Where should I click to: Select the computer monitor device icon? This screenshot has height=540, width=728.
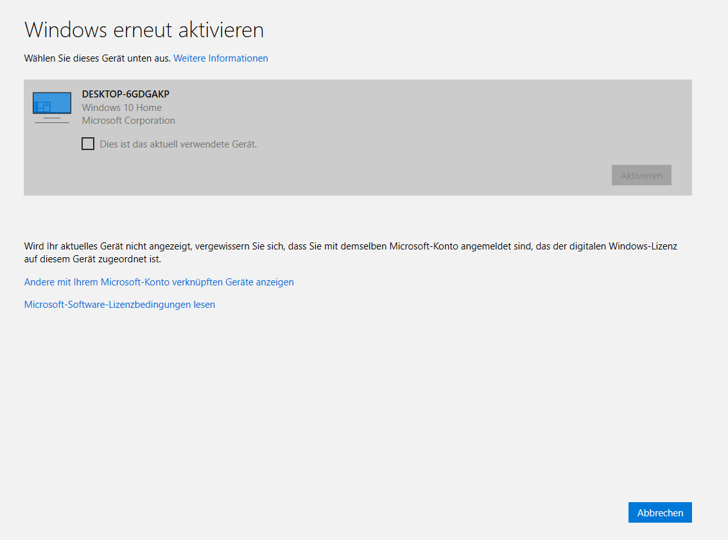[x=52, y=108]
